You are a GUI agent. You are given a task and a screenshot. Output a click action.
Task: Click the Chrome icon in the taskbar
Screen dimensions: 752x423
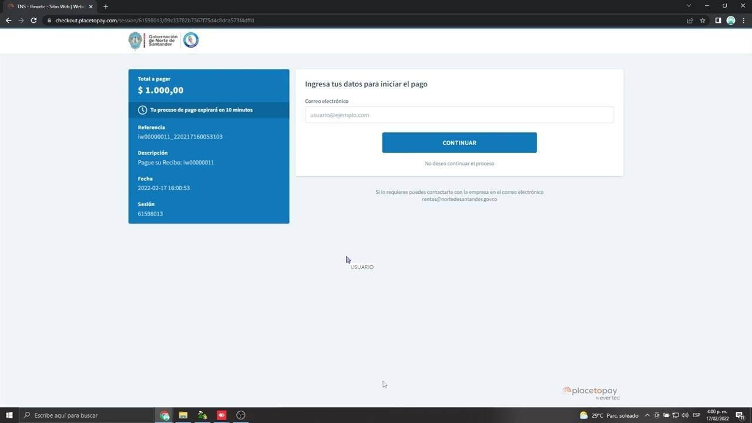coord(164,415)
